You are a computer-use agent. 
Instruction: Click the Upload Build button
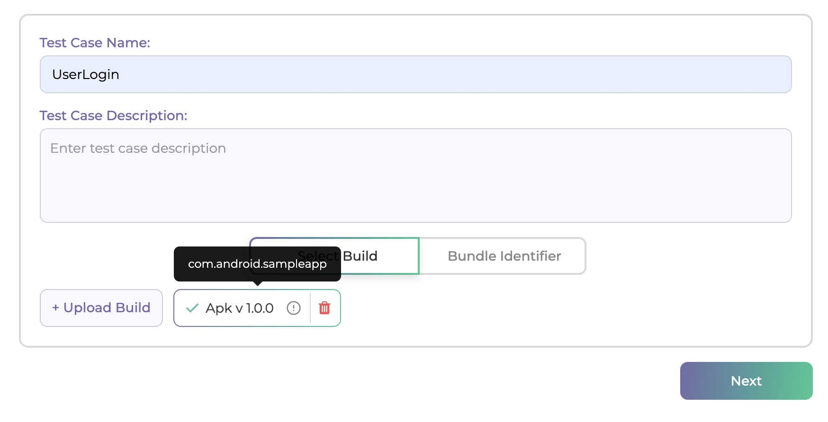click(x=101, y=308)
